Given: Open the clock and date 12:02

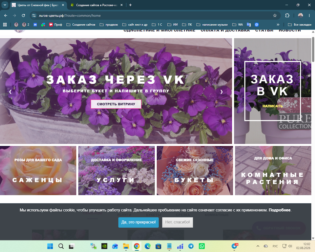Looking at the screenshot, I should pos(303,246).
